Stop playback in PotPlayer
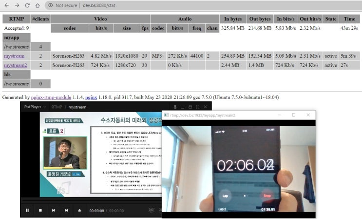362x219 pixels. point(40,210)
